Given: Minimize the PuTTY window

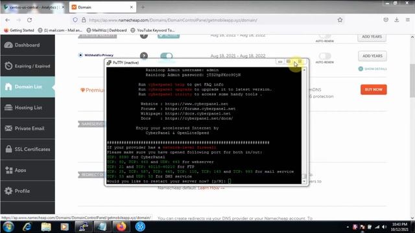Looking at the screenshot, I should pyautogui.click(x=279, y=61).
